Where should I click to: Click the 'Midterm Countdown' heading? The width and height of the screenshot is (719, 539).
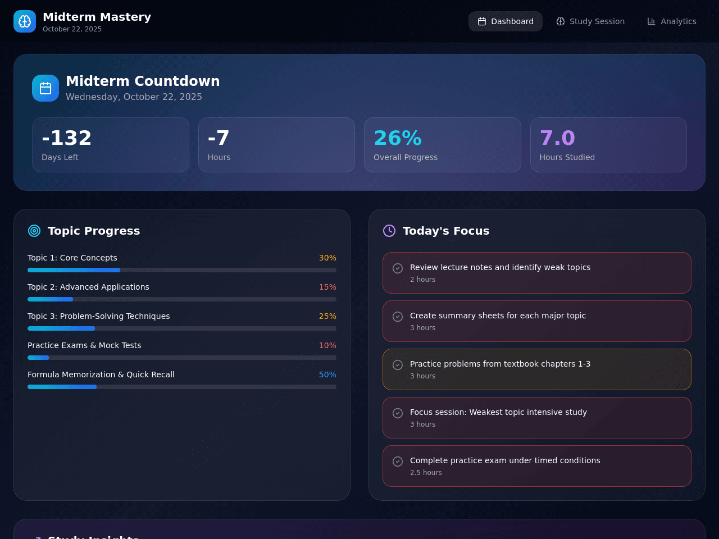(143, 81)
